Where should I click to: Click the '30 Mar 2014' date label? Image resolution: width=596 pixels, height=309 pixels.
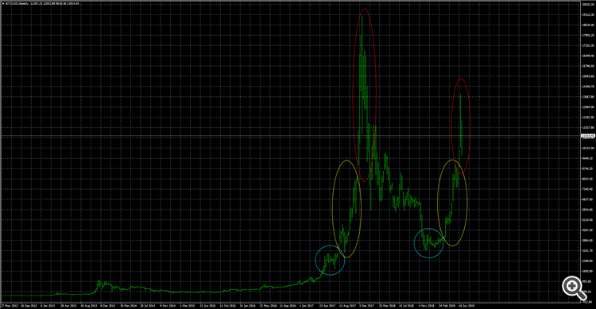(x=128, y=305)
